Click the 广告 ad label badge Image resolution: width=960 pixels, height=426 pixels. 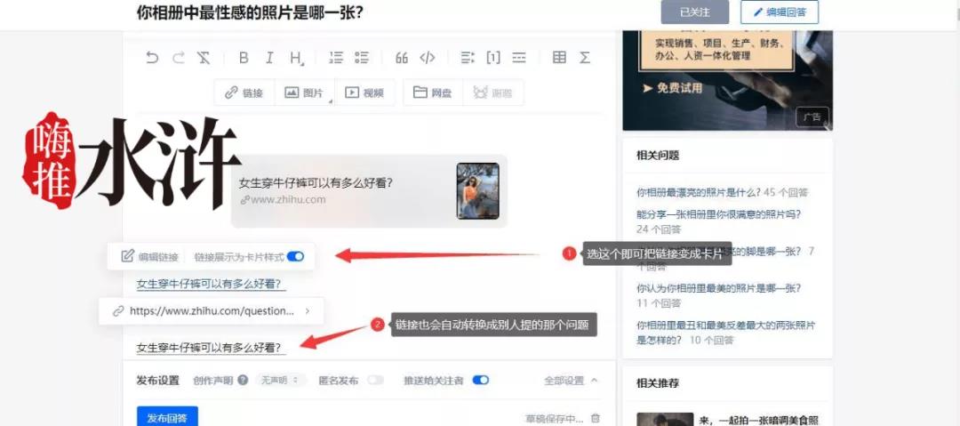click(x=812, y=117)
